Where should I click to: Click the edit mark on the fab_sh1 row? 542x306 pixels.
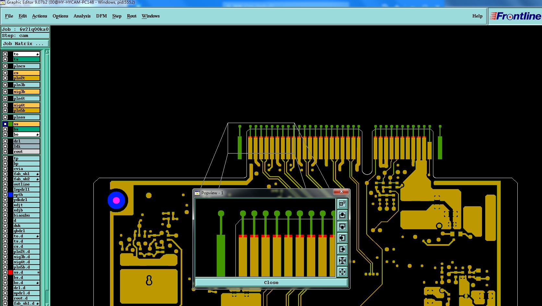point(38,174)
